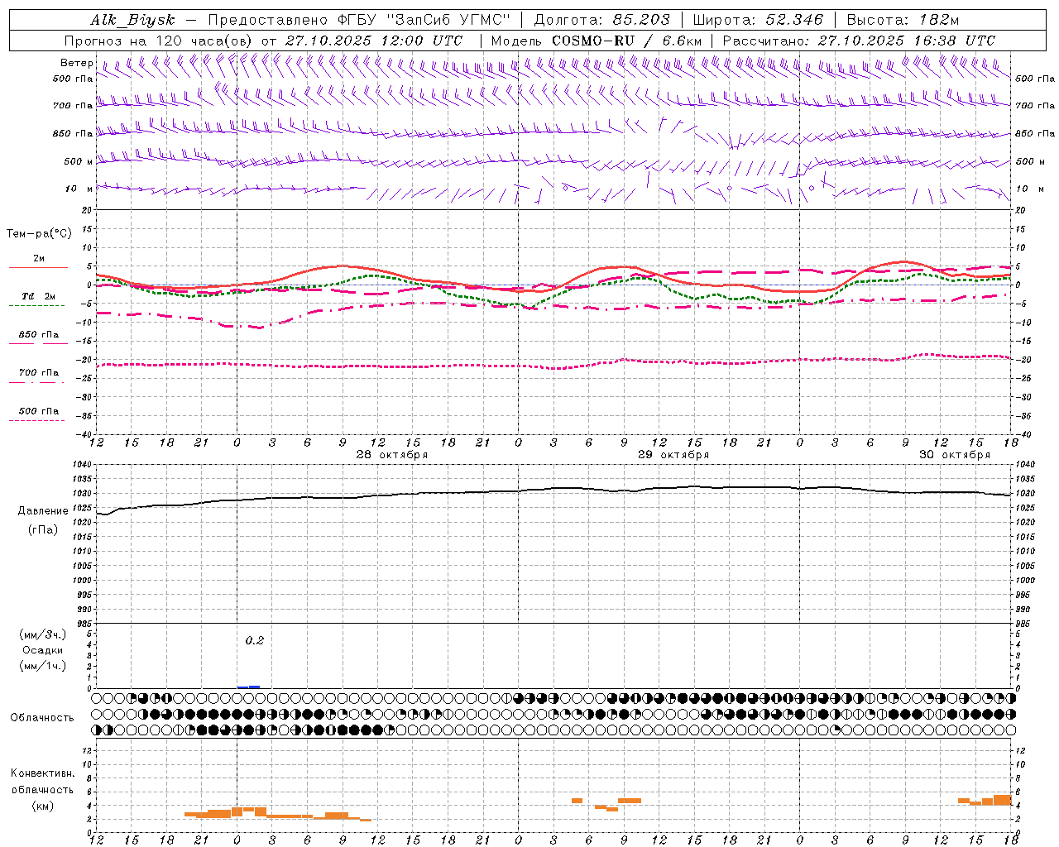Click the 2м legend entry in the temperature legend
1059x847 pixels.
click(x=39, y=258)
